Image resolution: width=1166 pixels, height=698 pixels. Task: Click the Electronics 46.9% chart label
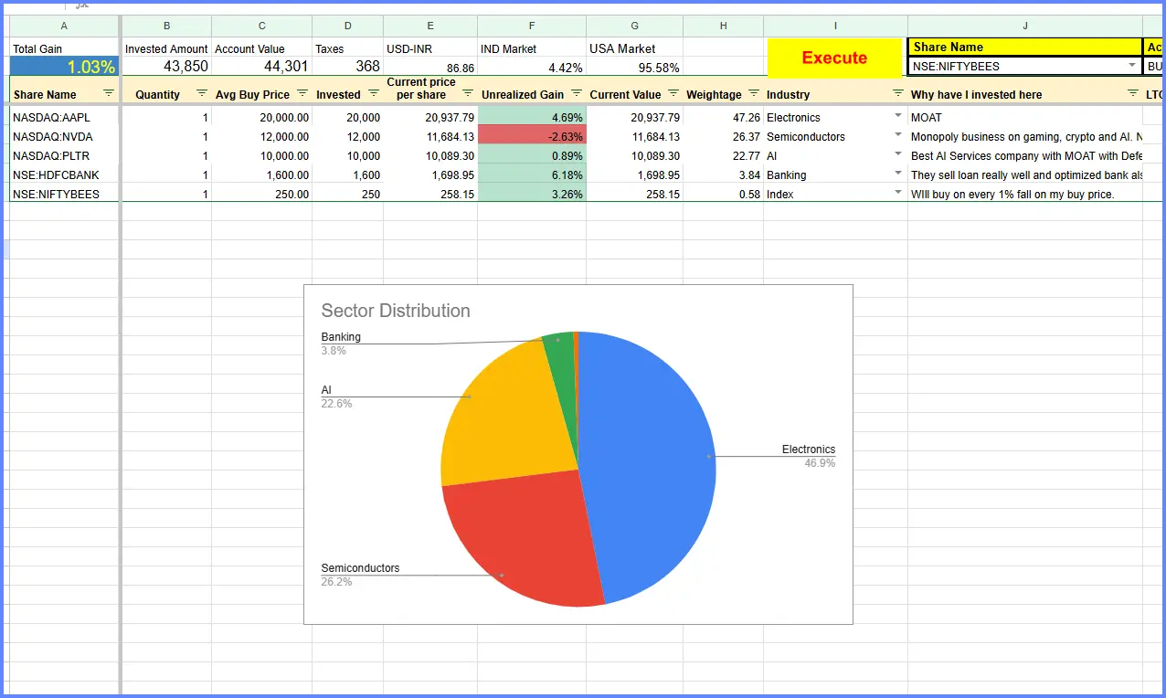(x=809, y=456)
